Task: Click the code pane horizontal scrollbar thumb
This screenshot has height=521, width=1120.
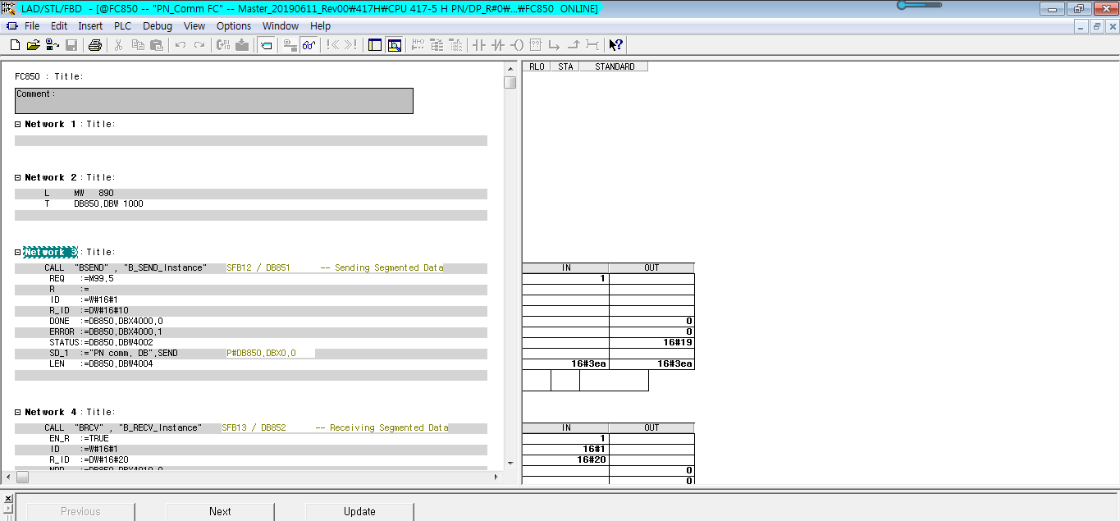Action: (x=22, y=477)
